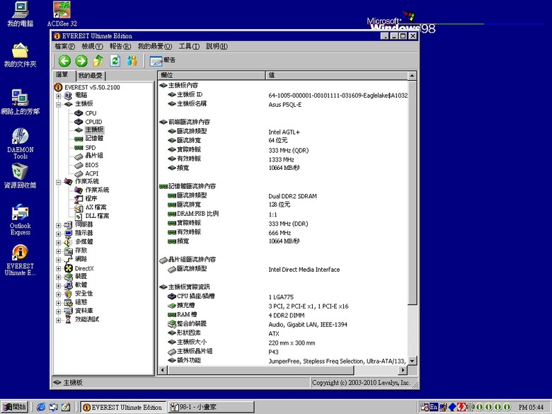Click the 值 column header
552x414 pixels.
tap(337, 75)
